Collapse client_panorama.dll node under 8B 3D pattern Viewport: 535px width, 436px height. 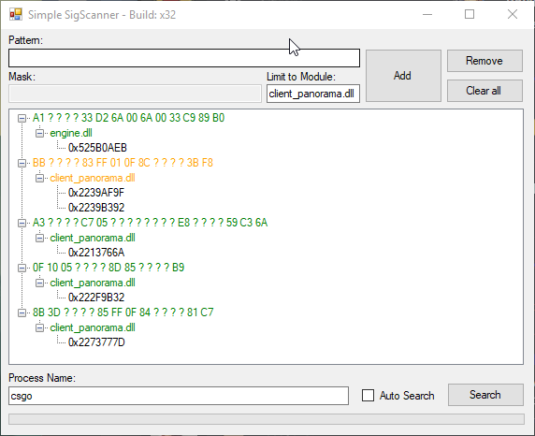coord(39,327)
